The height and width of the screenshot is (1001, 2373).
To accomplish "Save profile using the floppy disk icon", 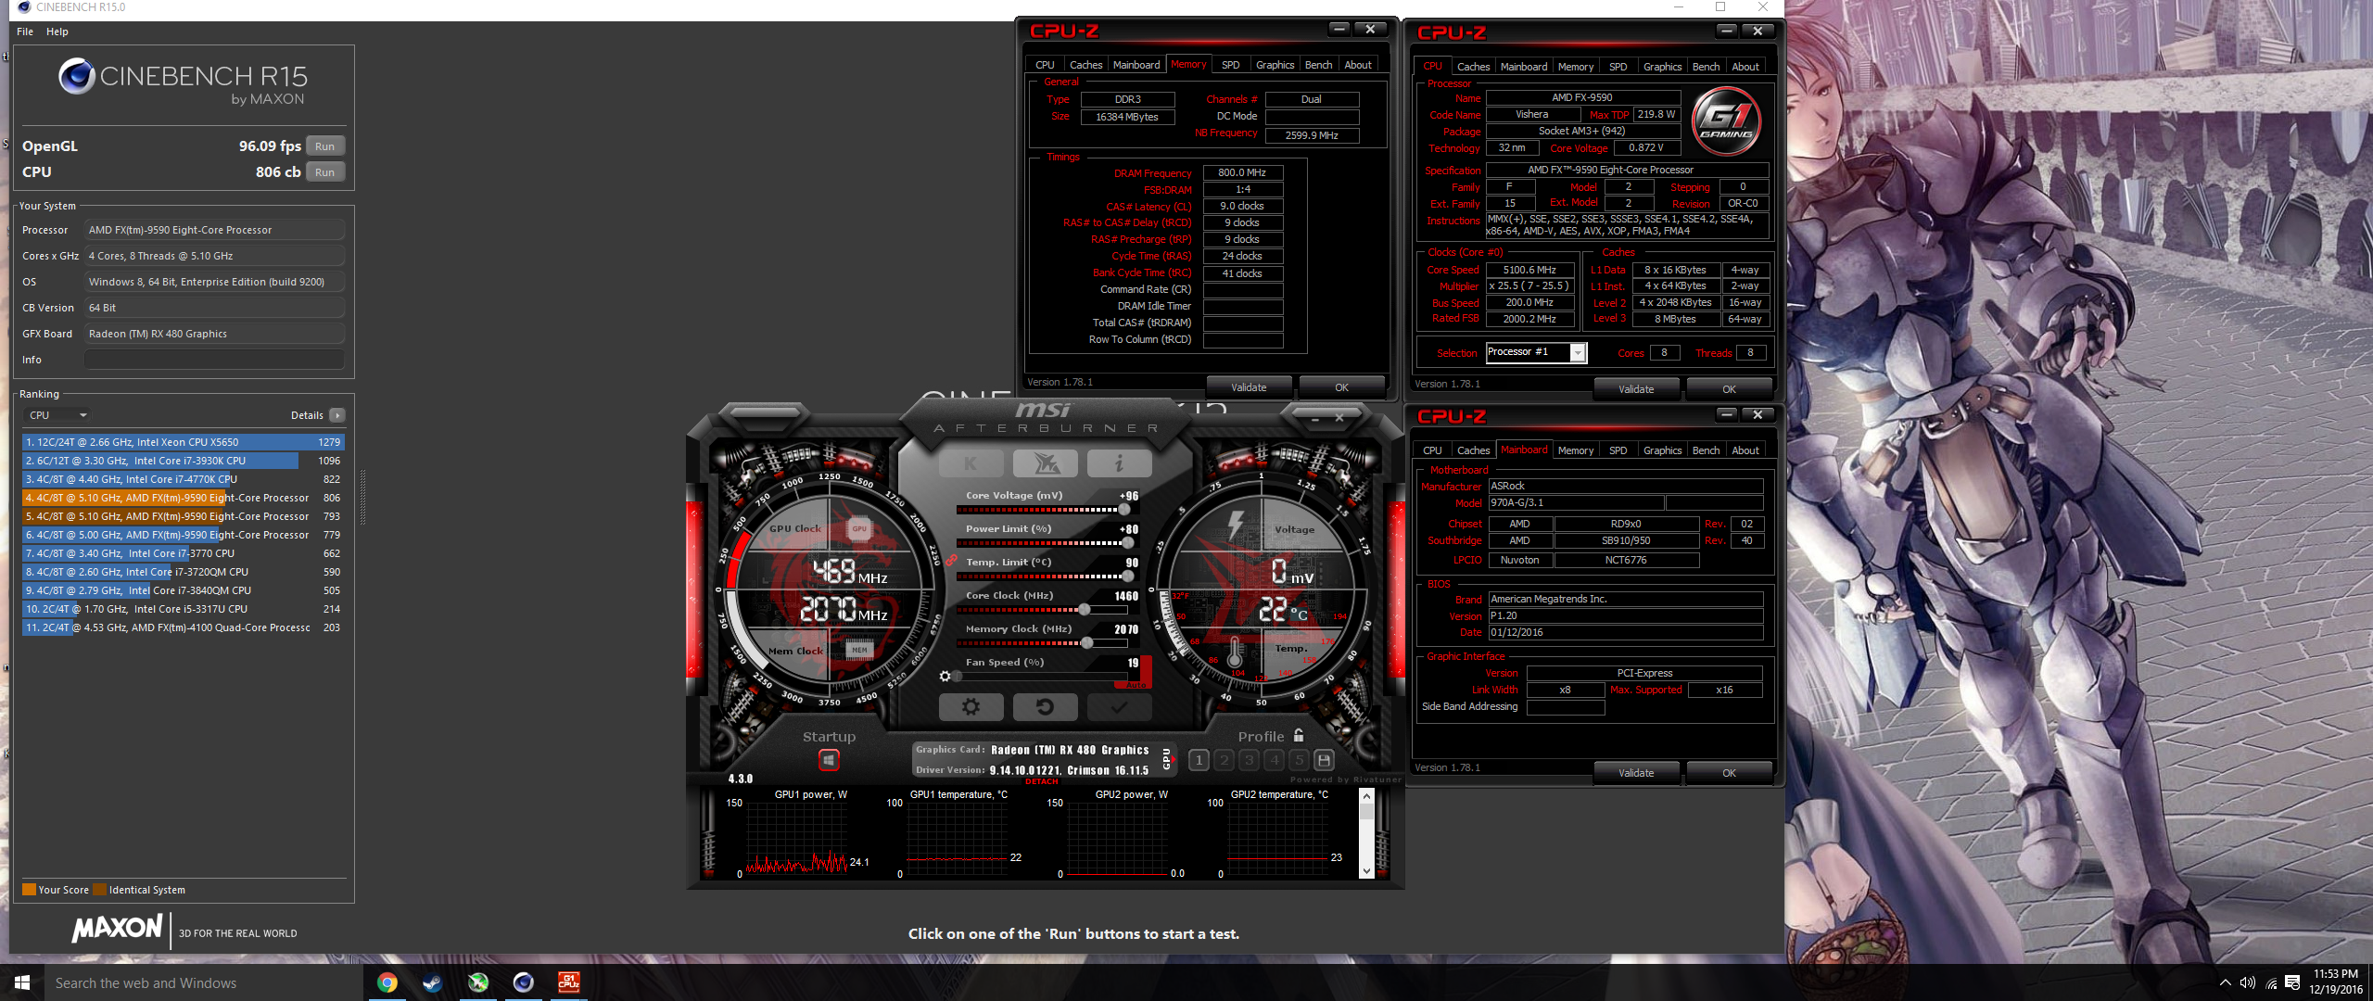I will [1324, 760].
